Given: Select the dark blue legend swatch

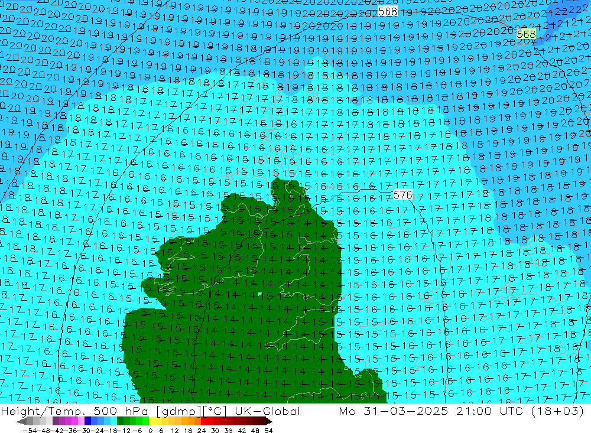Looking at the screenshot, I should [88, 421].
